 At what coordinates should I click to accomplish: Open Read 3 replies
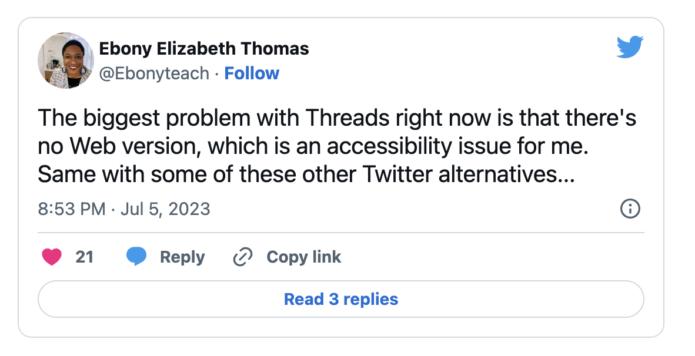[340, 299]
